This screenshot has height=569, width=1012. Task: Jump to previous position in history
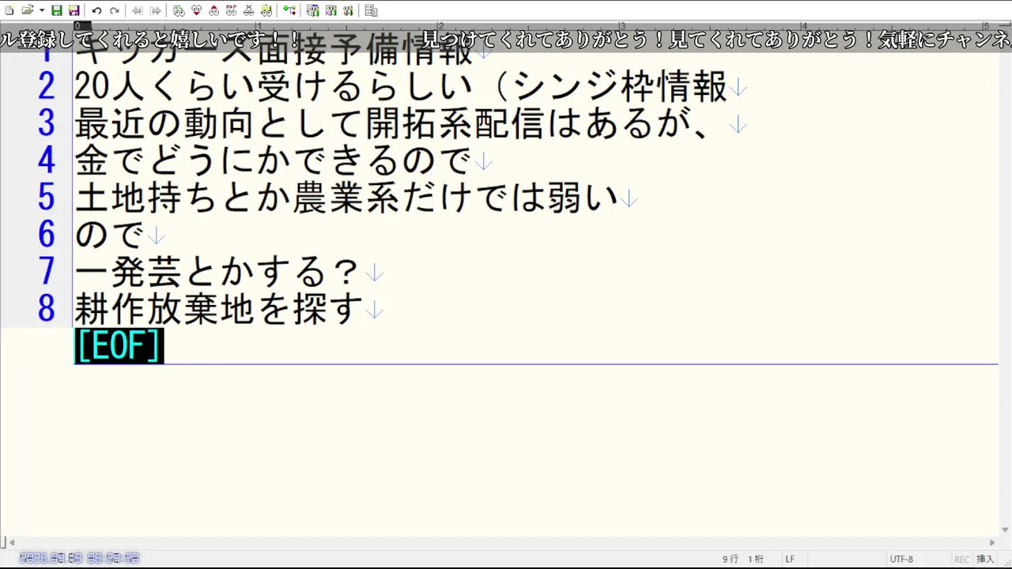(137, 10)
